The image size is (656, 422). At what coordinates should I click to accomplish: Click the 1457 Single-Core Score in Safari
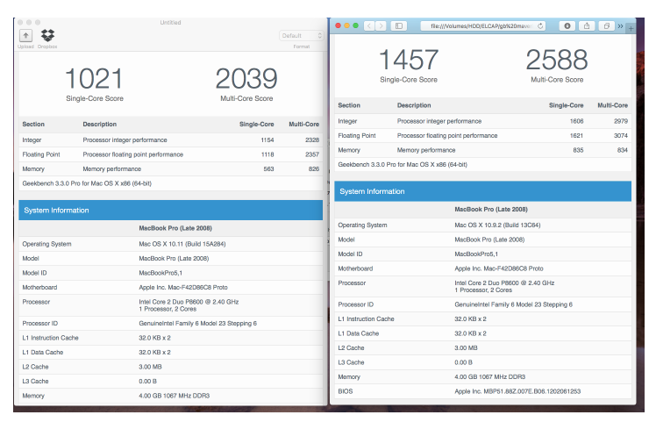[x=409, y=60]
